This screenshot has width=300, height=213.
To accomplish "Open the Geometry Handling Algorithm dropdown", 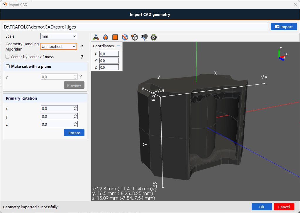I will (59, 46).
